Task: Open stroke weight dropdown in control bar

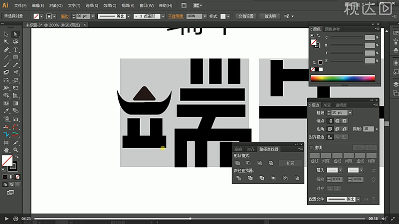Action: pos(93,16)
